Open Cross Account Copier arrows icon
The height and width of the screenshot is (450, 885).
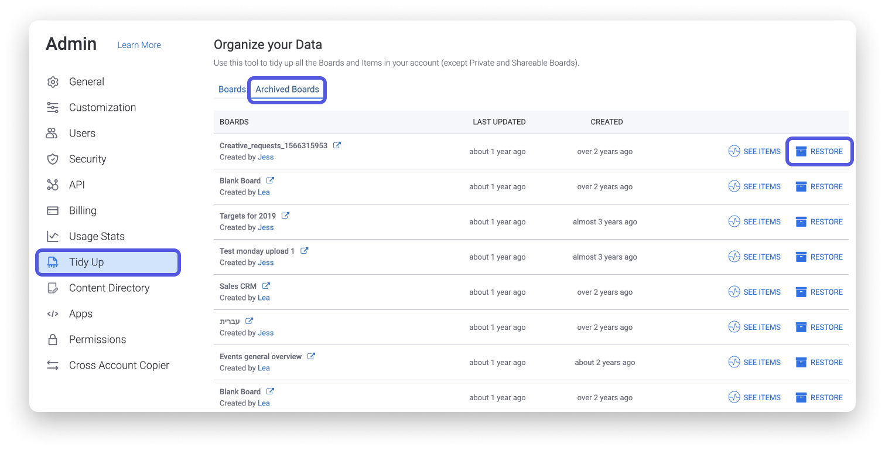53,366
